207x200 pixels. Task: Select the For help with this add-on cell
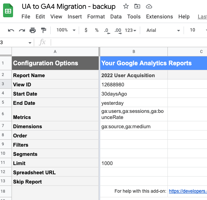point(134,191)
